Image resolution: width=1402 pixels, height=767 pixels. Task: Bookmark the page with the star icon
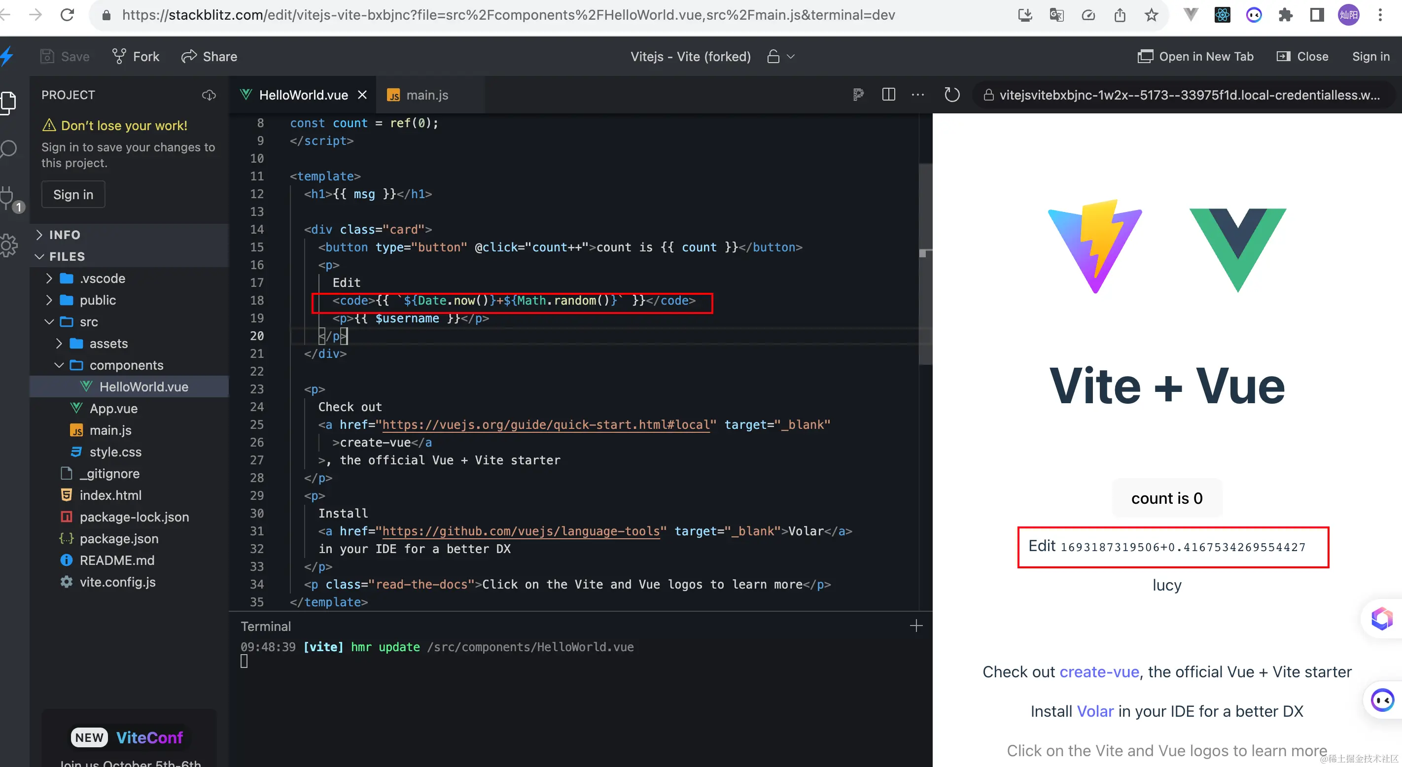point(1151,15)
